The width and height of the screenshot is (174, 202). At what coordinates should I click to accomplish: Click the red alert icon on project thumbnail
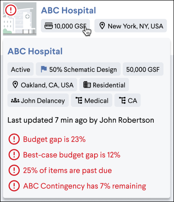click(x=11, y=10)
